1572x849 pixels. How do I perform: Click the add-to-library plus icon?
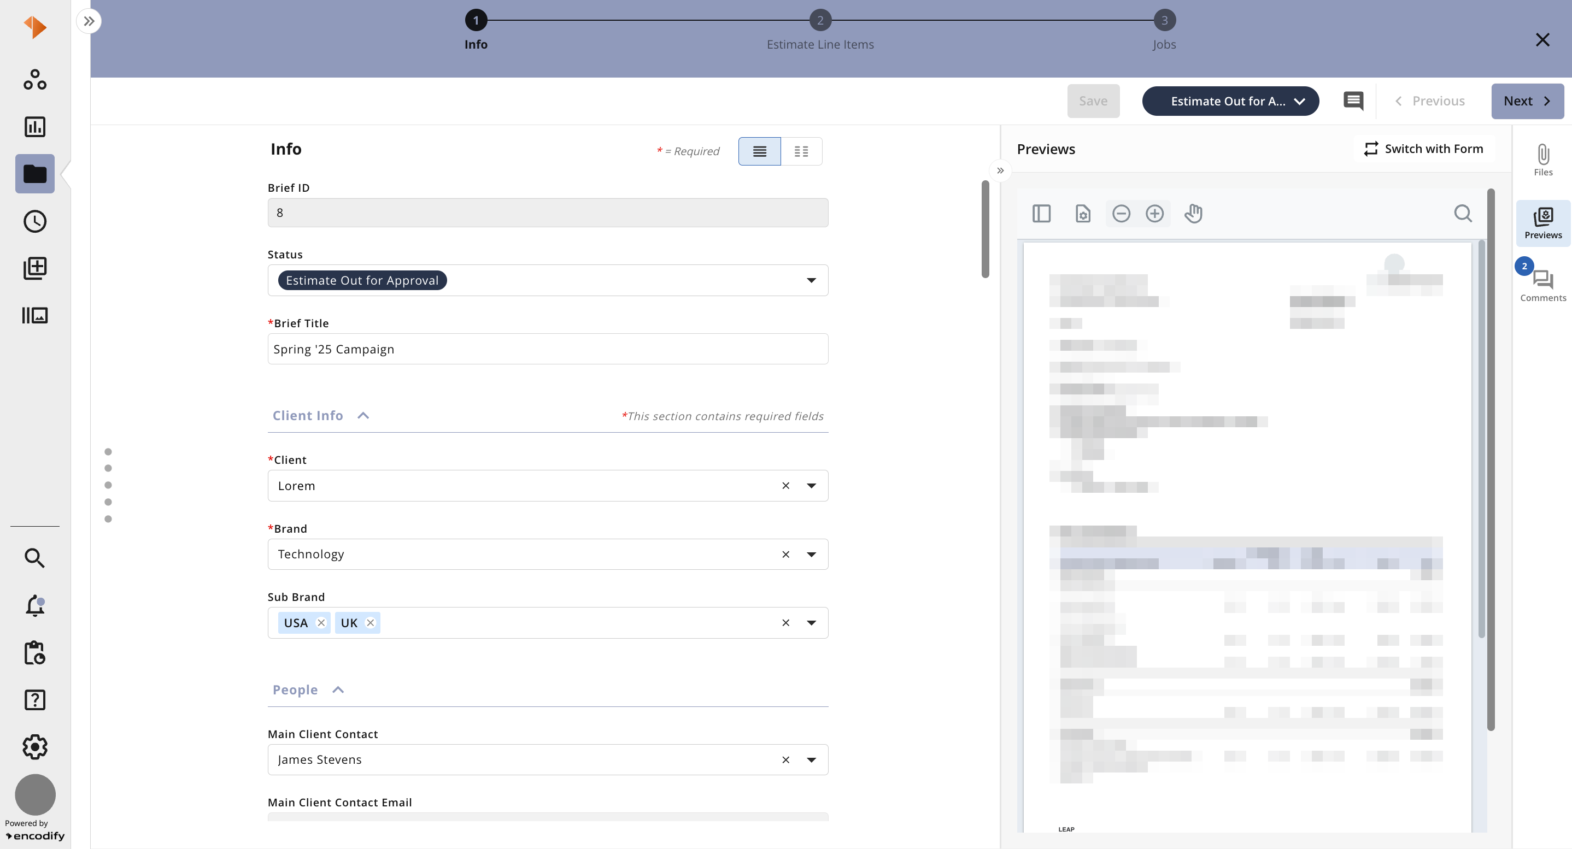pos(35,268)
